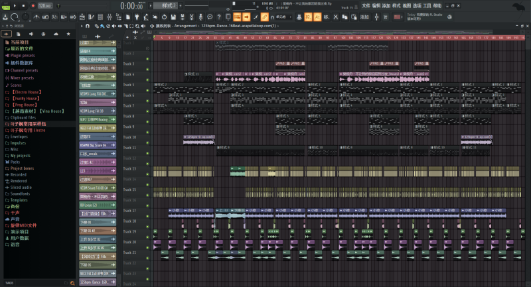Image resolution: width=531 pixels, height=287 pixels.
Task: Open the 样式 2 pattern selector
Action: 166,6
